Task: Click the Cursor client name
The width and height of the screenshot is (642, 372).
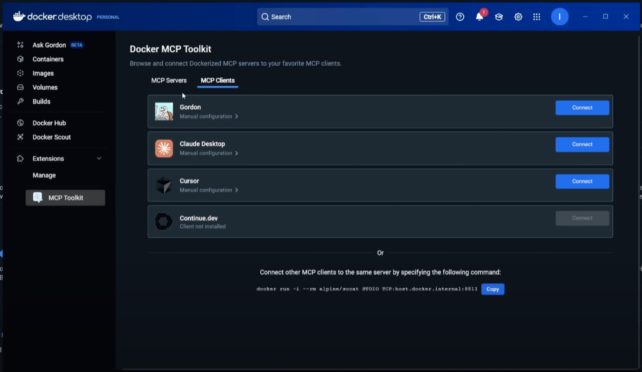Action: 189,181
